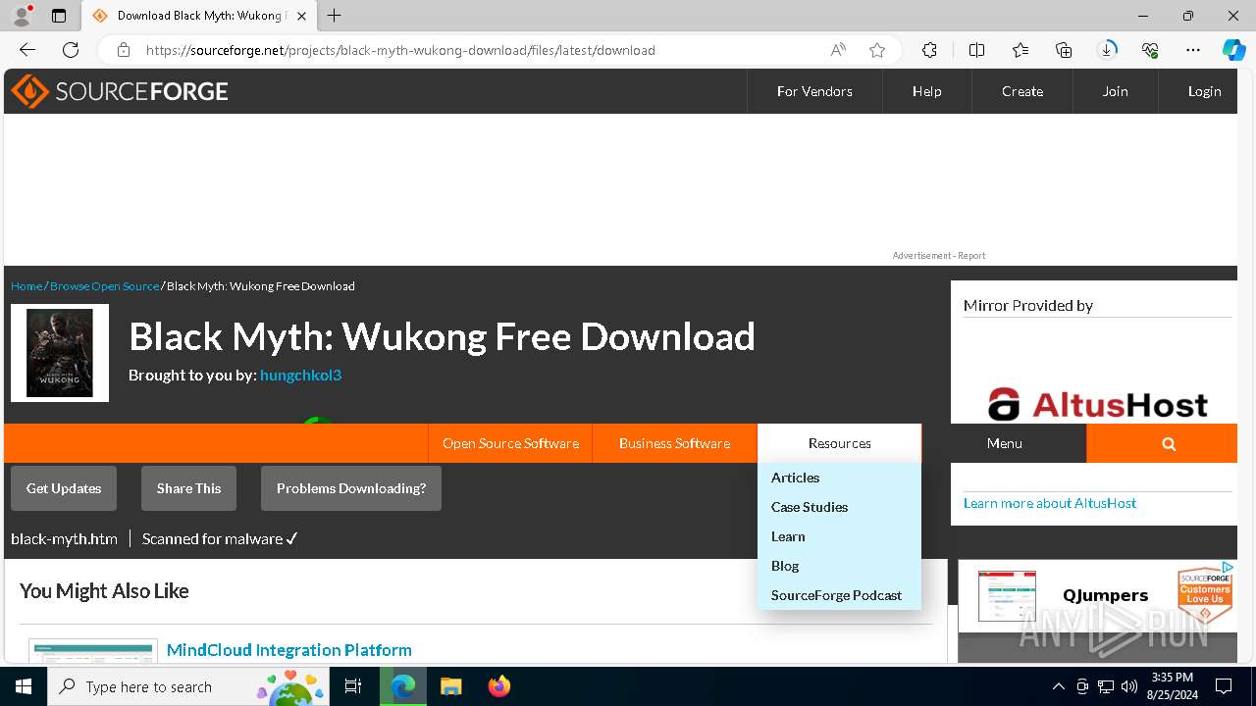Select Blog from Resources menu

pos(785,566)
